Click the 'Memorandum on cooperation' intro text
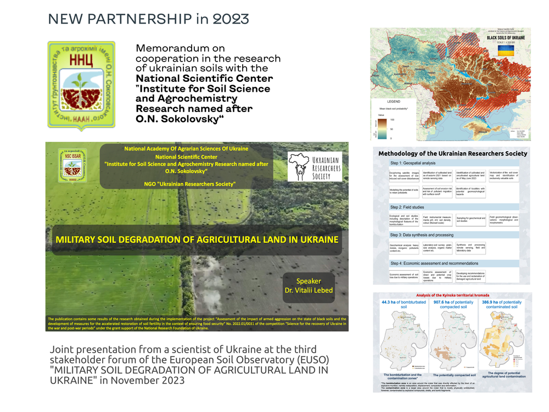 pos(208,58)
